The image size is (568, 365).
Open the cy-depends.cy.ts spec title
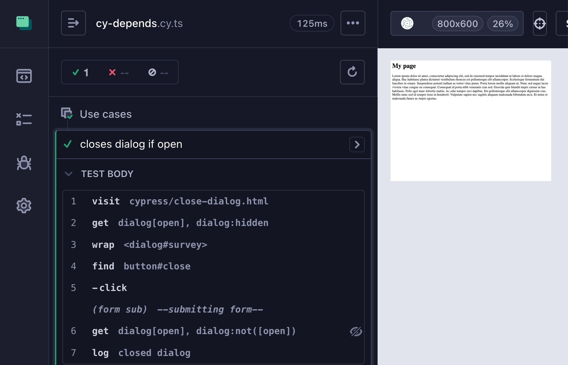click(x=139, y=23)
